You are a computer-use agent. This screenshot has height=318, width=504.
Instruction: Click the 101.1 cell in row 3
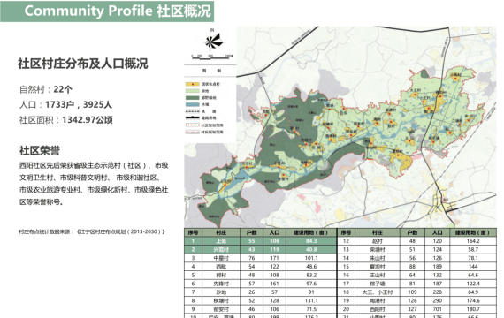(311, 258)
